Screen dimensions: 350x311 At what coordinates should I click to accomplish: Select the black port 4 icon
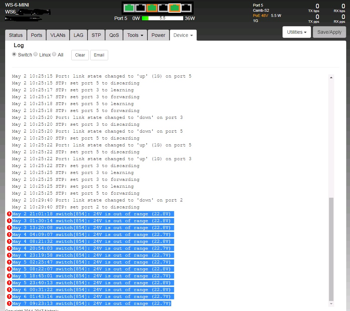pos(163,8)
